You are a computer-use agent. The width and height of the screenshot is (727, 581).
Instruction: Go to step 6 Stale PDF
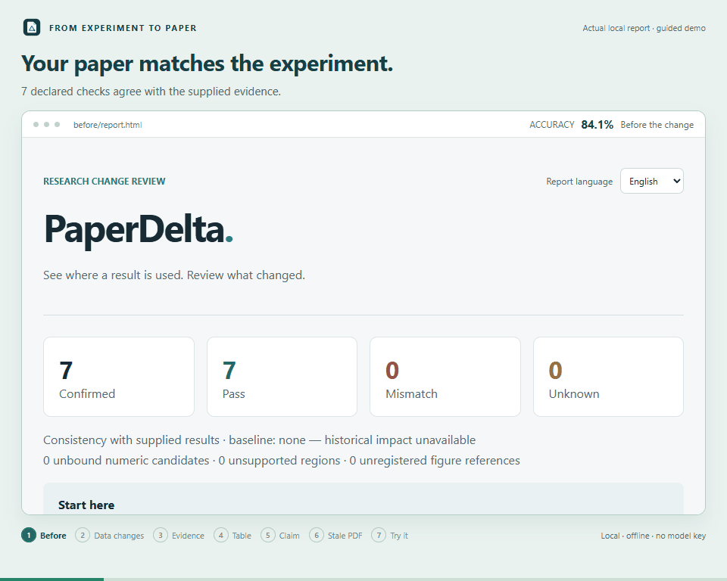(x=336, y=536)
